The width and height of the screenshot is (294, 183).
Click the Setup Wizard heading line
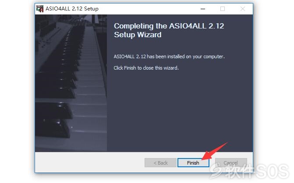(138, 35)
